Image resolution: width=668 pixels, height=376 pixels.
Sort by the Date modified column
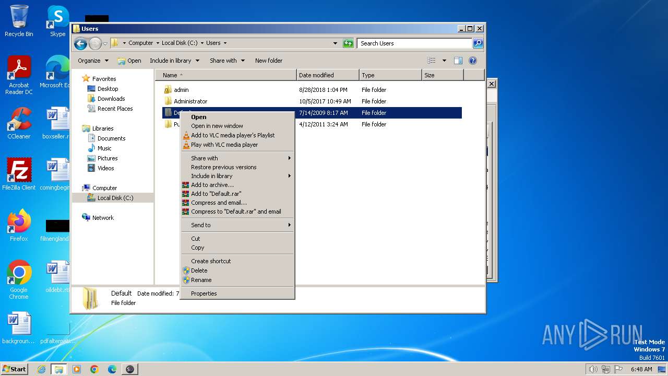pyautogui.click(x=328, y=75)
